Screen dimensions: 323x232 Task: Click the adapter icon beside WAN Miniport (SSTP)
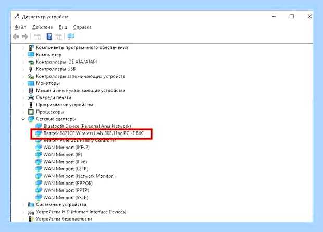coord(39,198)
